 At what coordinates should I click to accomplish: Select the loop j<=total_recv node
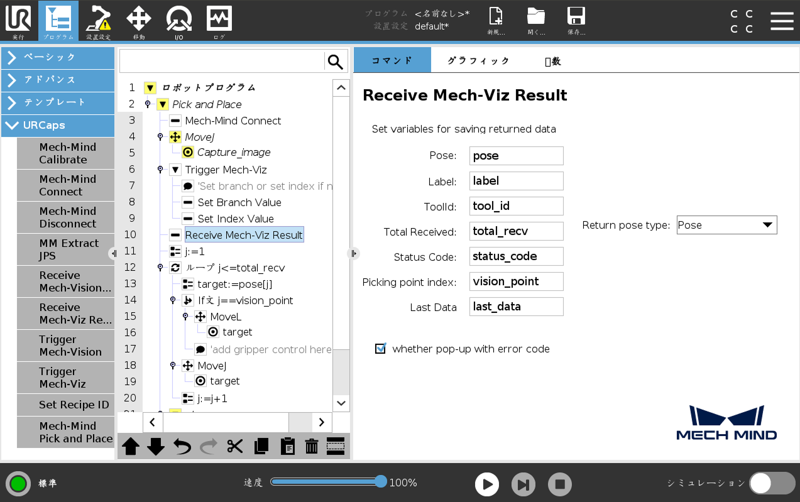pyautogui.click(x=235, y=268)
